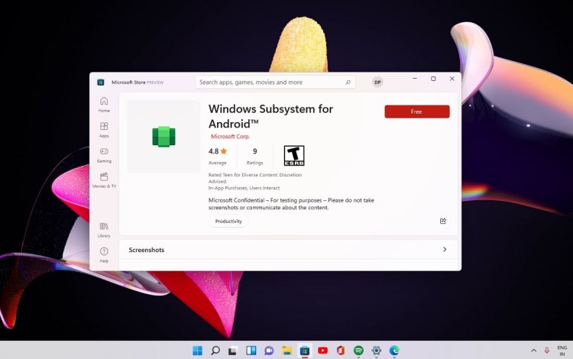Click the red Free install button
Viewport: 573px width, 359px height.
[x=416, y=112]
